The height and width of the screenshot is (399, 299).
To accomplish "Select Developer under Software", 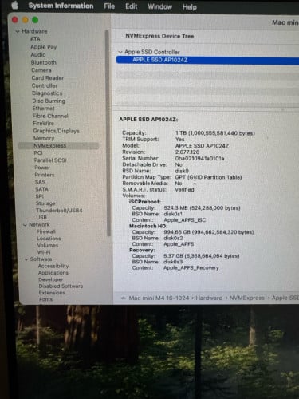I will tap(51, 279).
